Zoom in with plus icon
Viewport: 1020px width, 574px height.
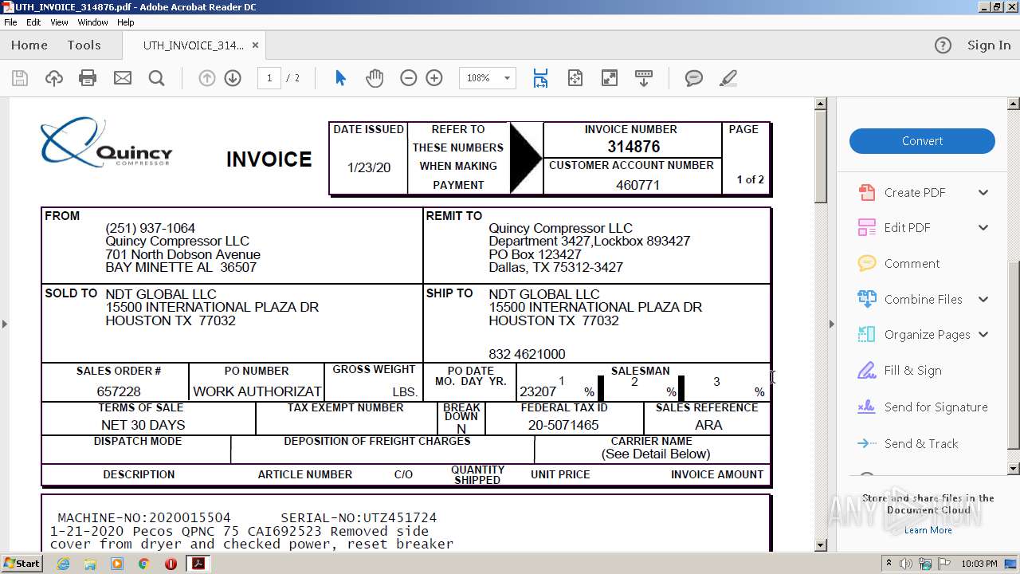(x=434, y=78)
